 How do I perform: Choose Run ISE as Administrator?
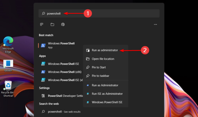pyautogui.click(x=106, y=94)
